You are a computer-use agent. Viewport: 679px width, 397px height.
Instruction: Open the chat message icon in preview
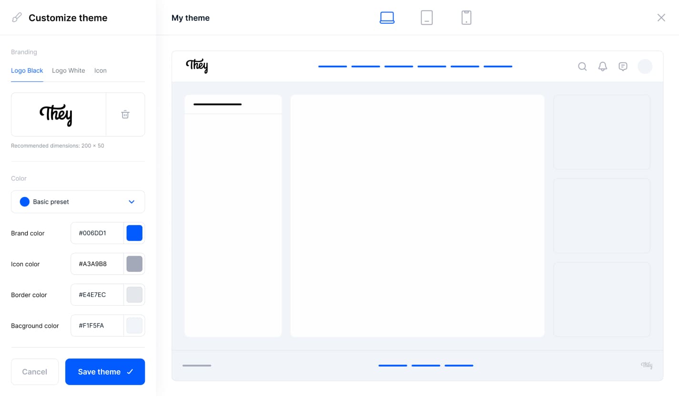click(x=623, y=66)
